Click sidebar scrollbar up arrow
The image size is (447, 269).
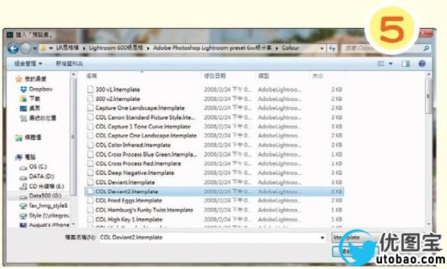[x=73, y=75]
